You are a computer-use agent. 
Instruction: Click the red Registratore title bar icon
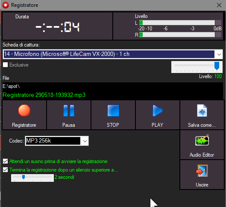(6, 5)
